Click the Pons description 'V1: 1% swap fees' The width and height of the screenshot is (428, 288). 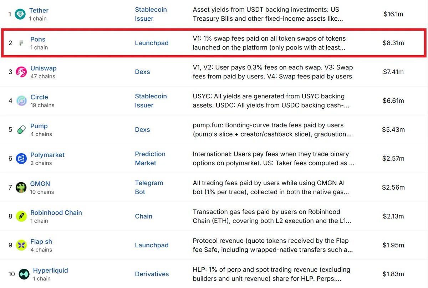(x=269, y=43)
